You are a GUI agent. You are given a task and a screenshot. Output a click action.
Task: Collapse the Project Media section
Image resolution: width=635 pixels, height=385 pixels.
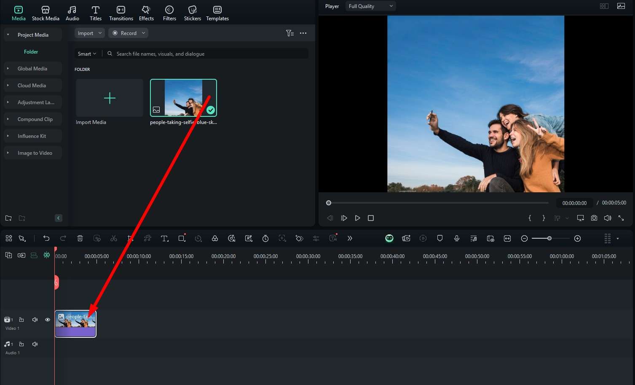pyautogui.click(x=8, y=35)
